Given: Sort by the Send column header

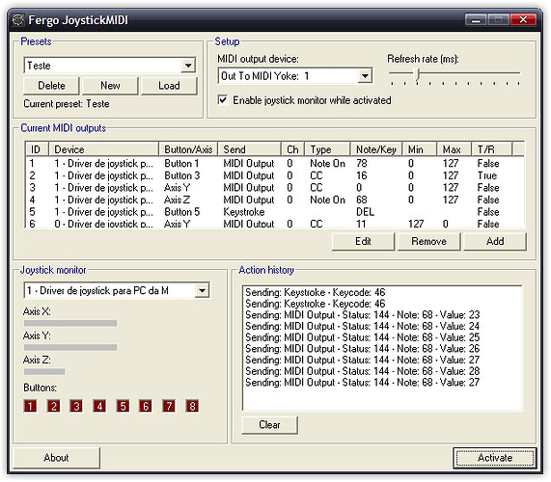Looking at the screenshot, I should click(x=250, y=149).
